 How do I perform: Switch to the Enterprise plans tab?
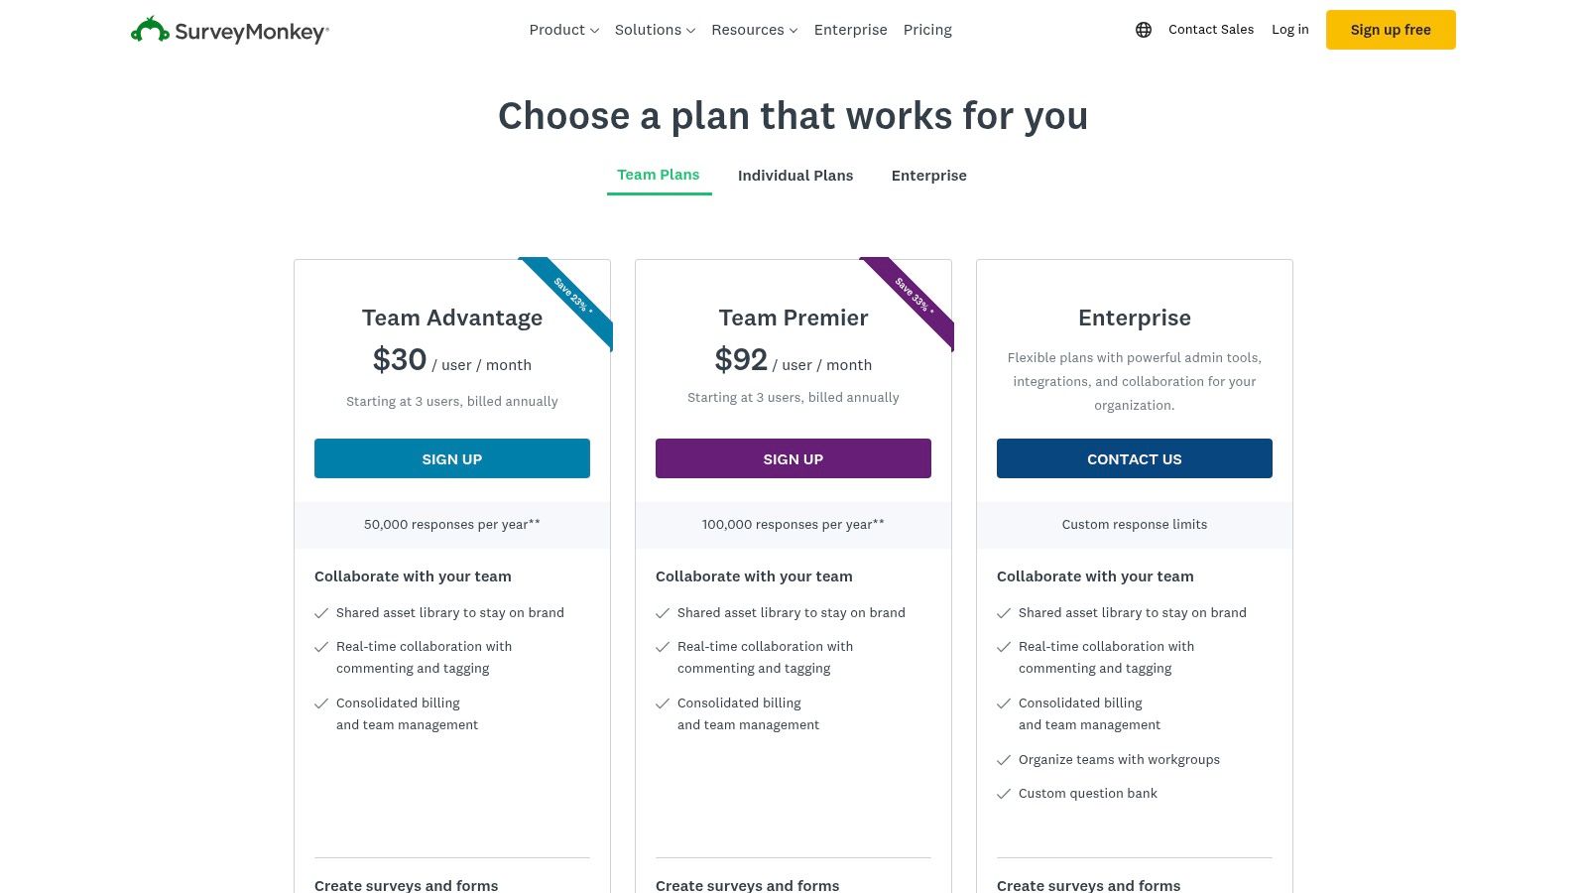pos(928,176)
